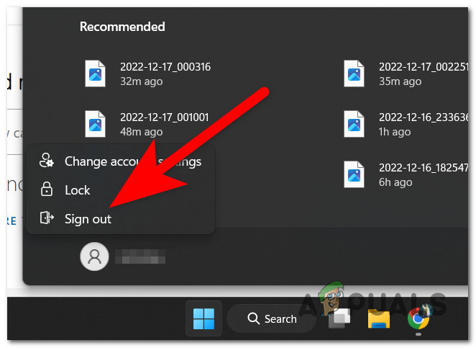This screenshot has height=348, width=476.
Task: Choose Lock from the account menu
Action: click(121, 190)
